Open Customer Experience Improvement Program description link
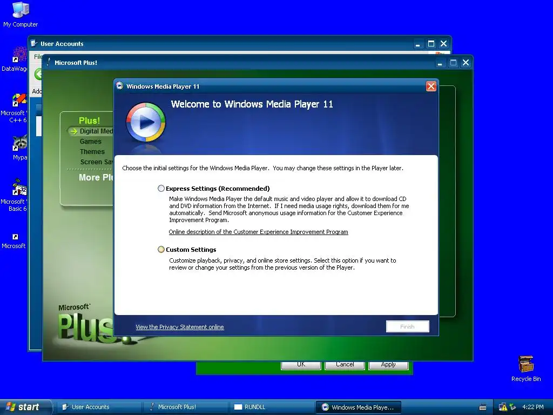 (x=258, y=232)
